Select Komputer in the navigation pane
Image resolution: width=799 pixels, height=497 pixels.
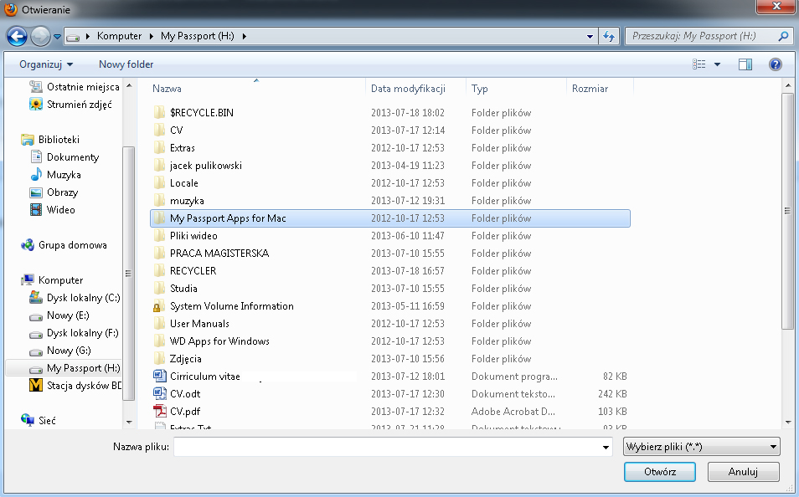coord(51,280)
